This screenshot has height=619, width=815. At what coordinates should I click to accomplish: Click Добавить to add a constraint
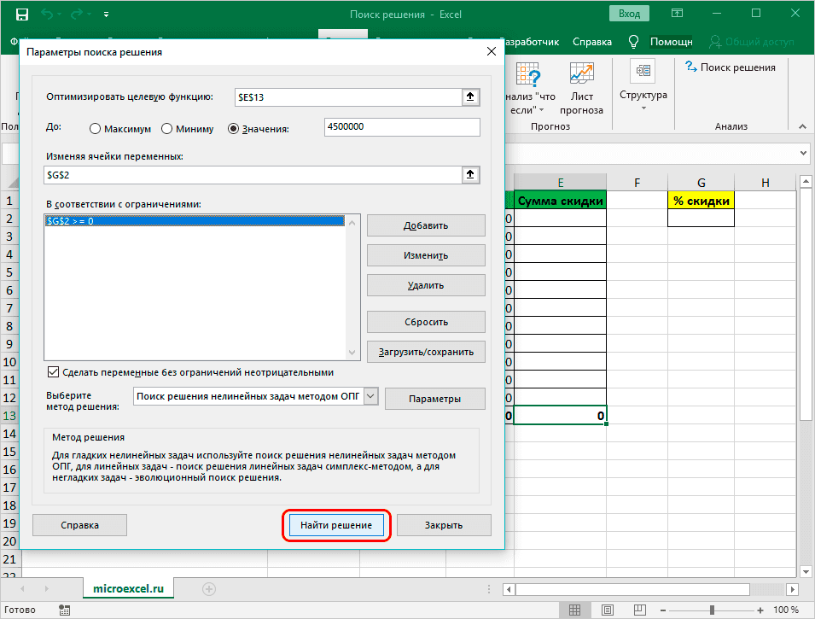click(x=426, y=225)
